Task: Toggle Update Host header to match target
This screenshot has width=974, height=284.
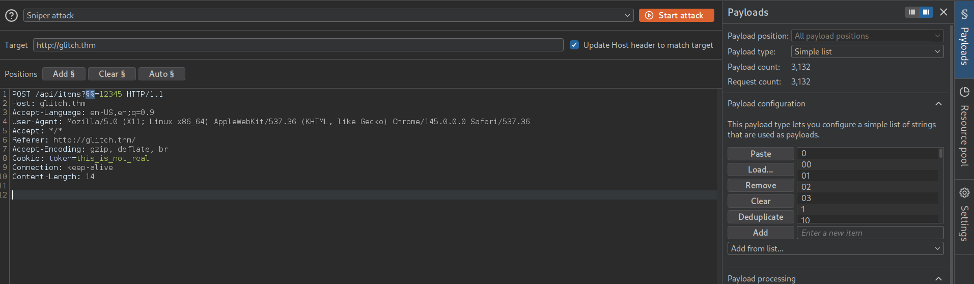Action: coord(574,45)
